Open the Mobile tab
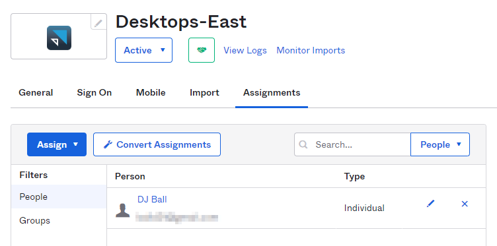Screen dimensions: 497x246 pos(151,92)
